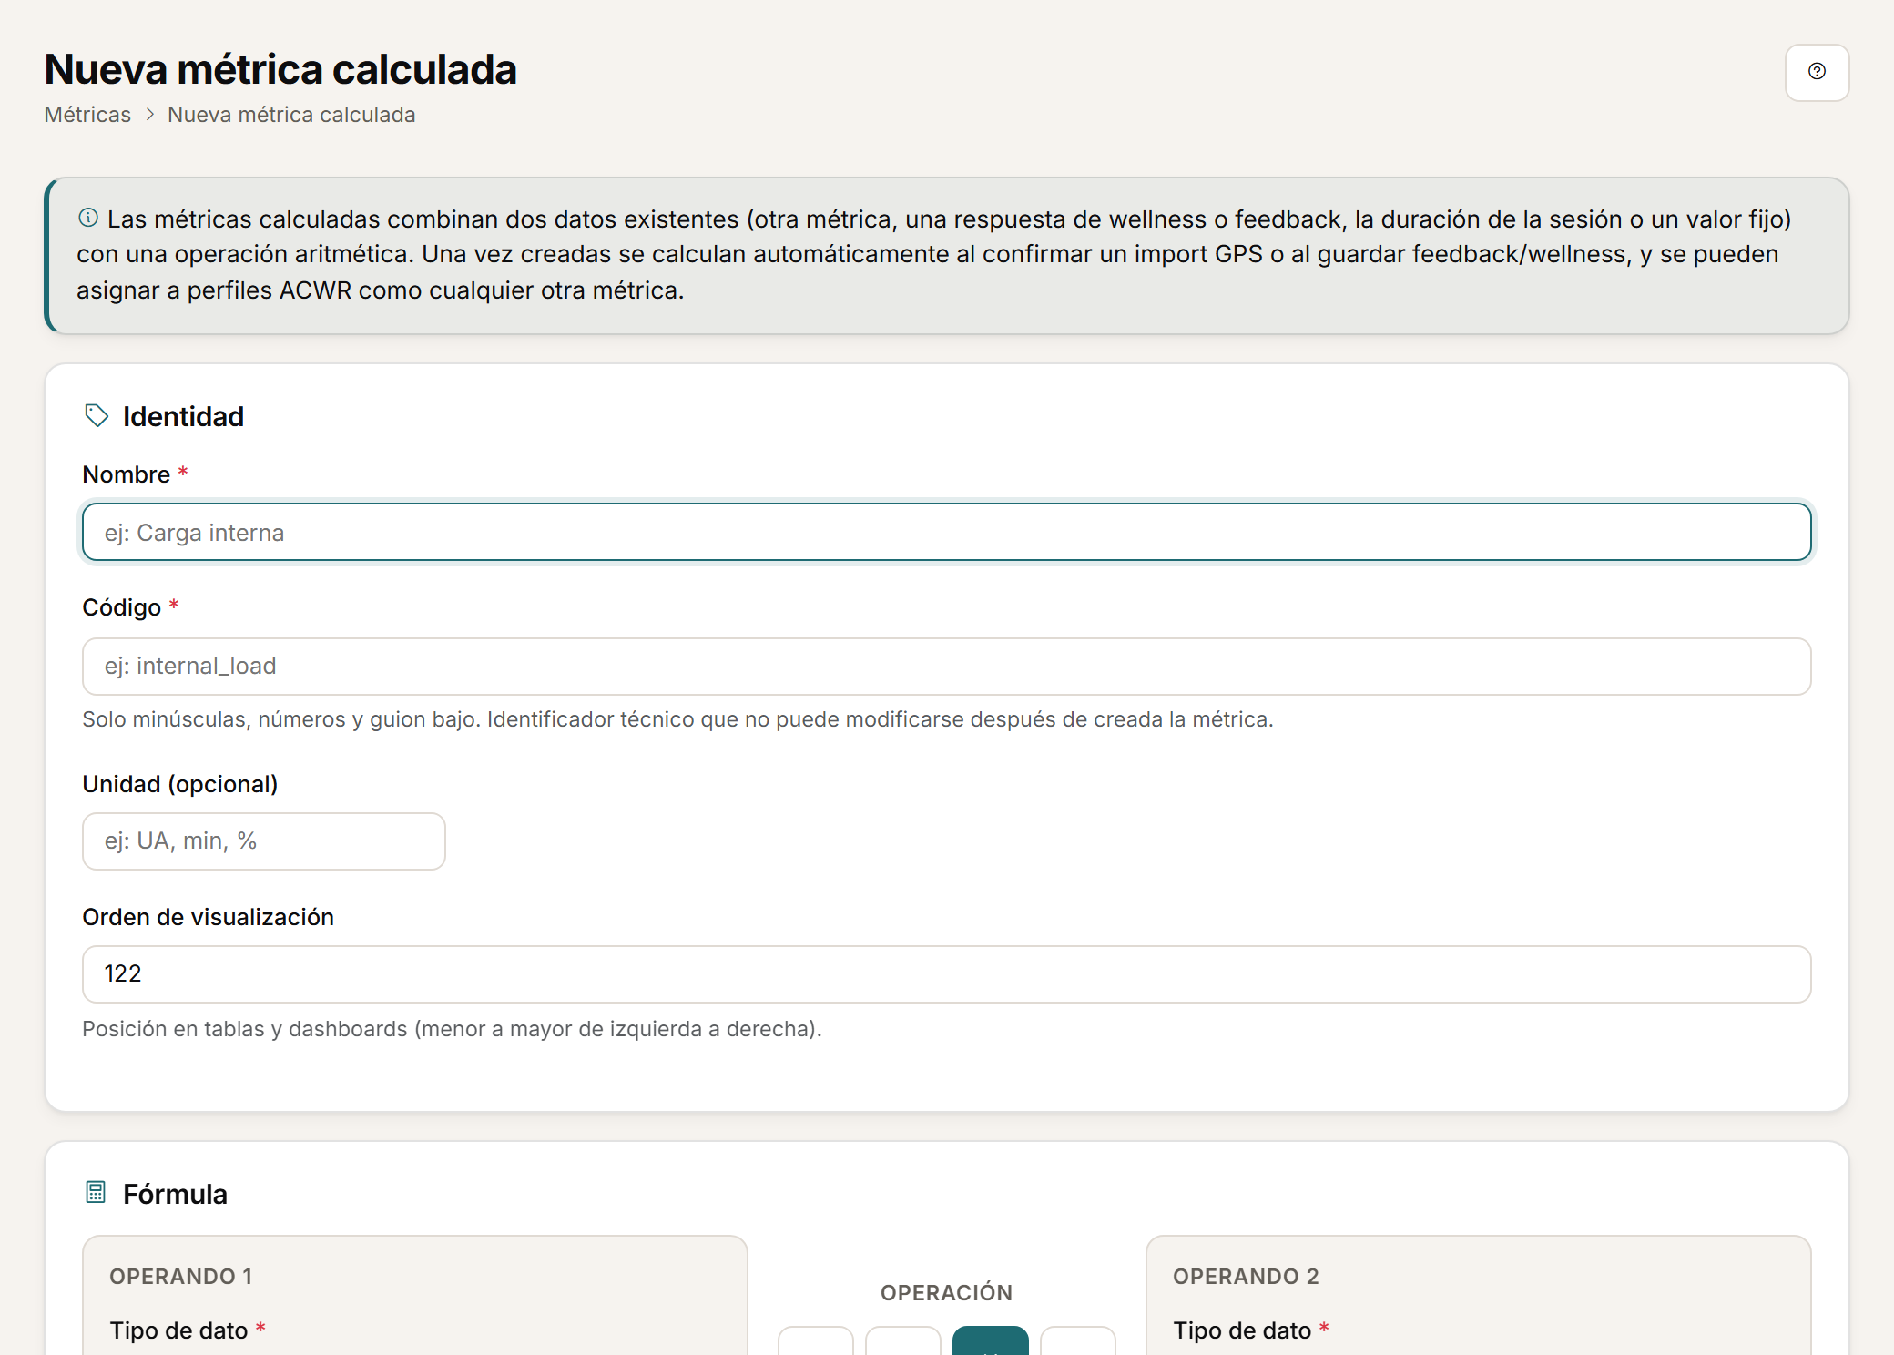Click the 'Orden de visualización' label

[209, 917]
